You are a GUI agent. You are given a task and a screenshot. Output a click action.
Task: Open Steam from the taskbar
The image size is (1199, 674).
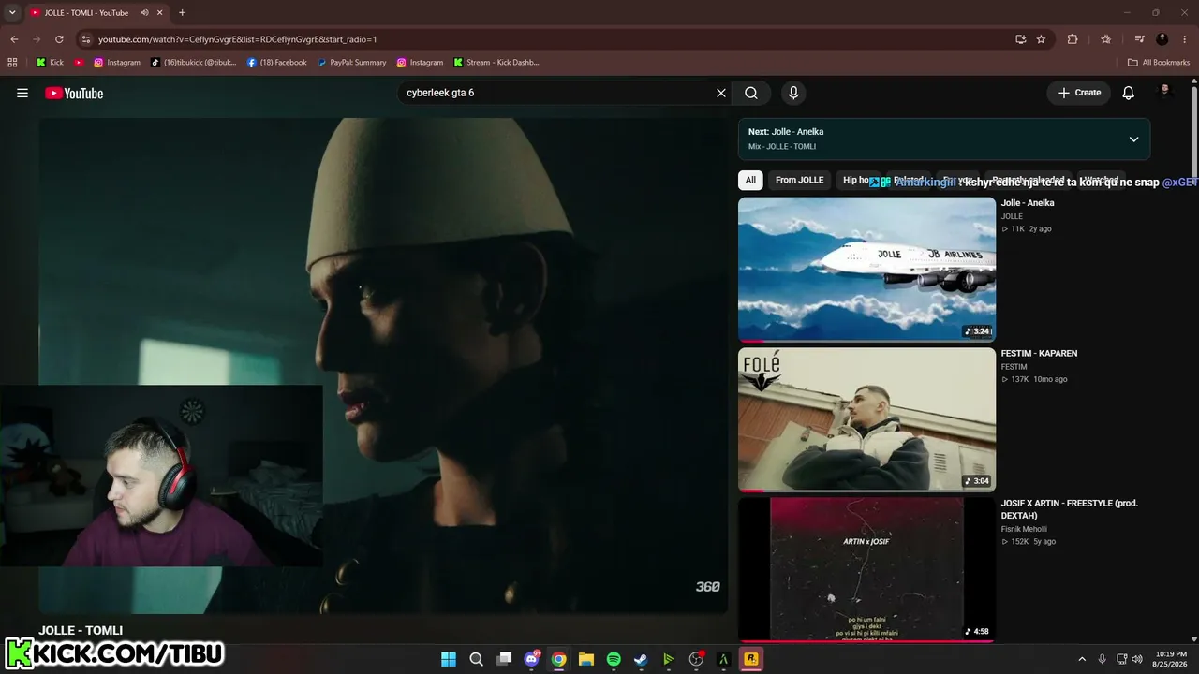pyautogui.click(x=641, y=659)
